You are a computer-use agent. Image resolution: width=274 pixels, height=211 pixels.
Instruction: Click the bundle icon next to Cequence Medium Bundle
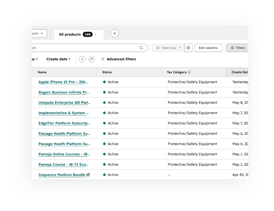click(88, 175)
